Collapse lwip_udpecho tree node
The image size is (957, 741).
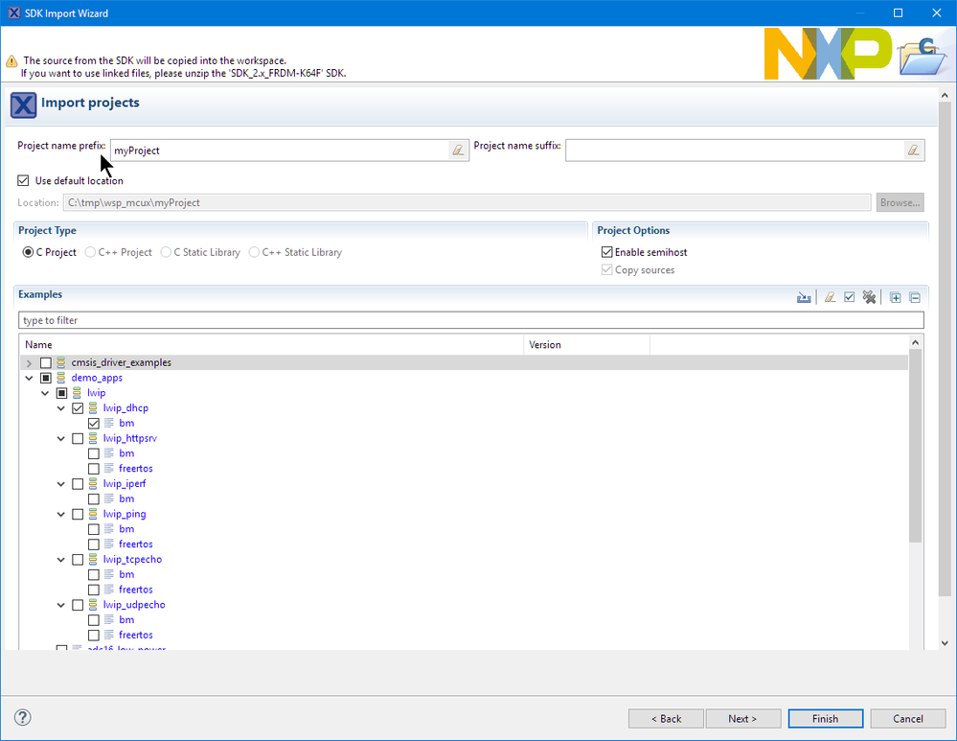pos(60,605)
